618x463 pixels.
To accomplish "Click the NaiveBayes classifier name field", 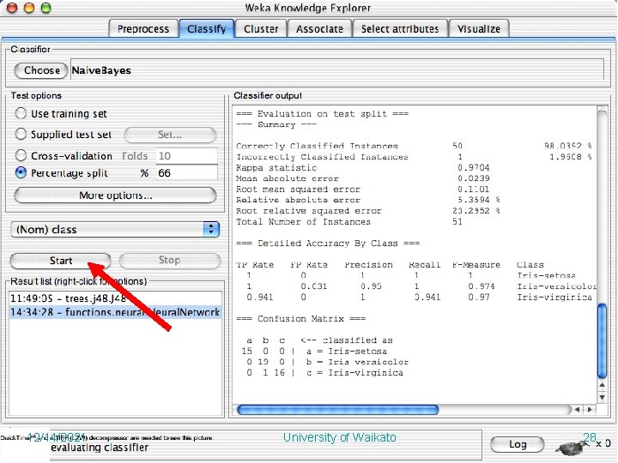I will pos(337,70).
